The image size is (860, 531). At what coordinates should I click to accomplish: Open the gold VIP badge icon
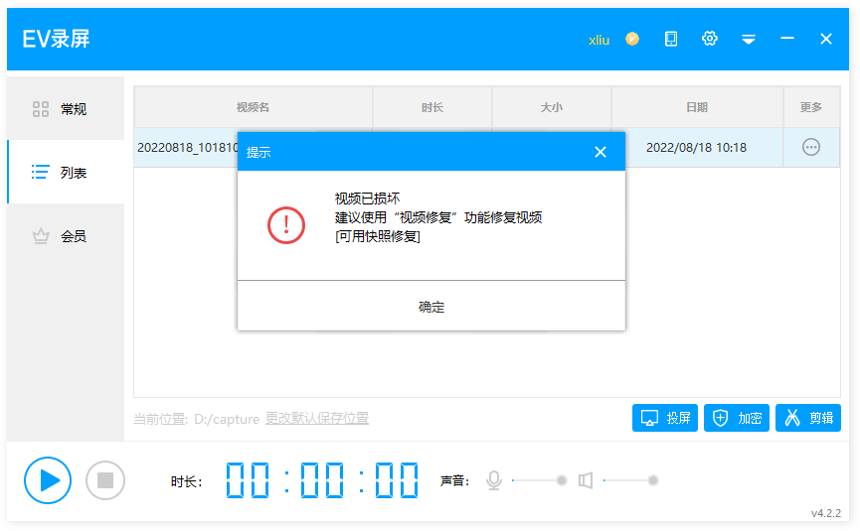[632, 39]
